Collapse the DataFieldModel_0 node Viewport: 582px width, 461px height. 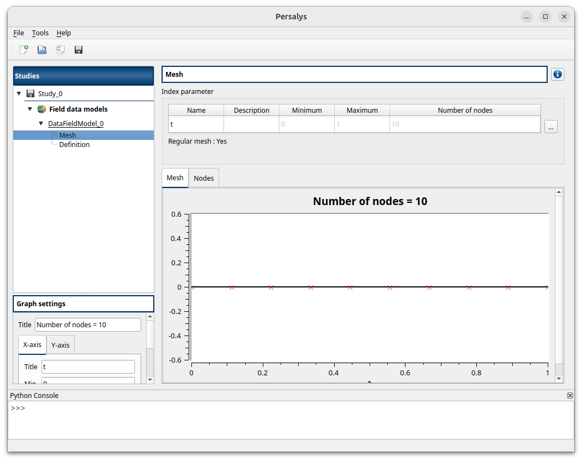[x=41, y=123]
